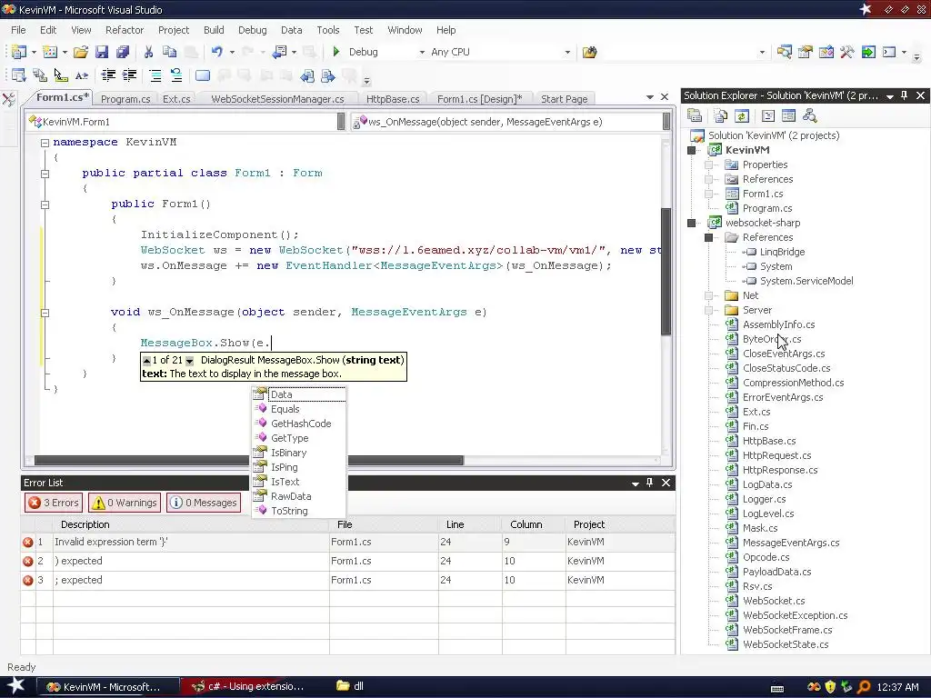Expand the Net folder node
This screenshot has width=931, height=698.
[x=708, y=295]
